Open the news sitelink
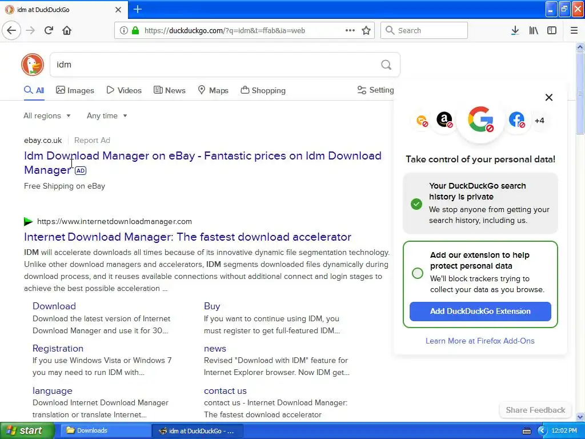Image resolution: width=585 pixels, height=439 pixels. [215, 348]
